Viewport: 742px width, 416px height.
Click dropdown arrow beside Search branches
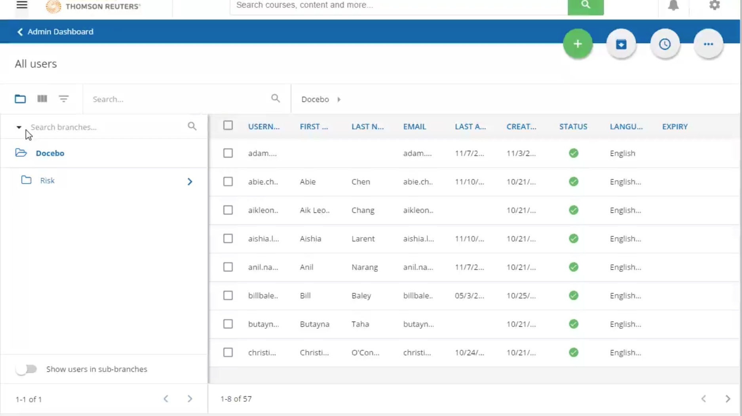coord(19,127)
